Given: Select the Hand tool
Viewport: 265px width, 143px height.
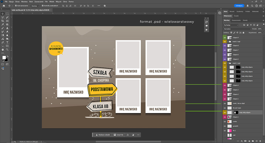Looking at the screenshot, I should [3, 50].
